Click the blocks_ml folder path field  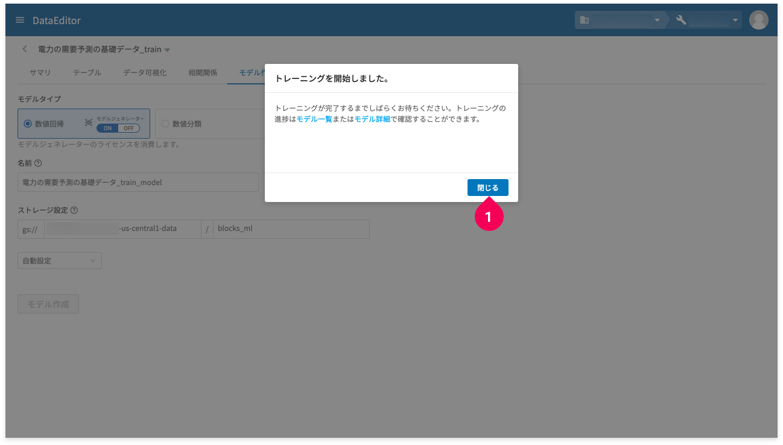291,229
